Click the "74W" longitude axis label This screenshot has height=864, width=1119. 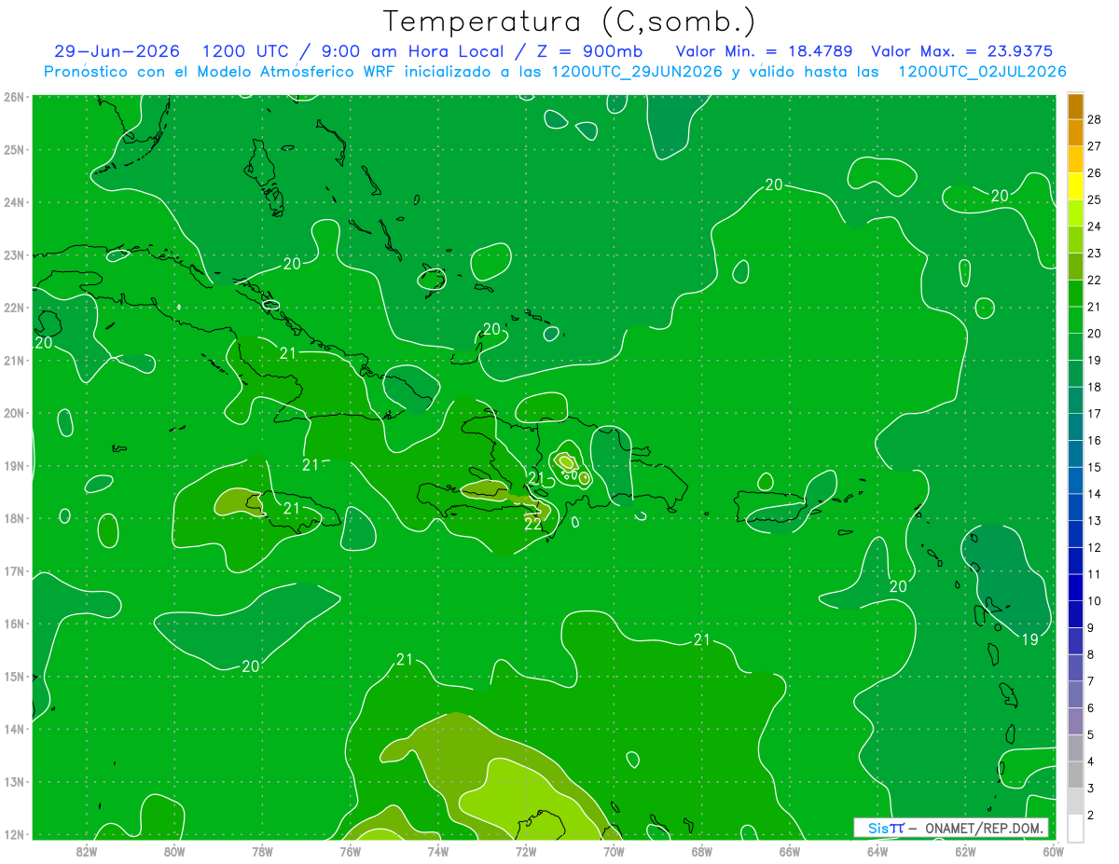tap(438, 851)
